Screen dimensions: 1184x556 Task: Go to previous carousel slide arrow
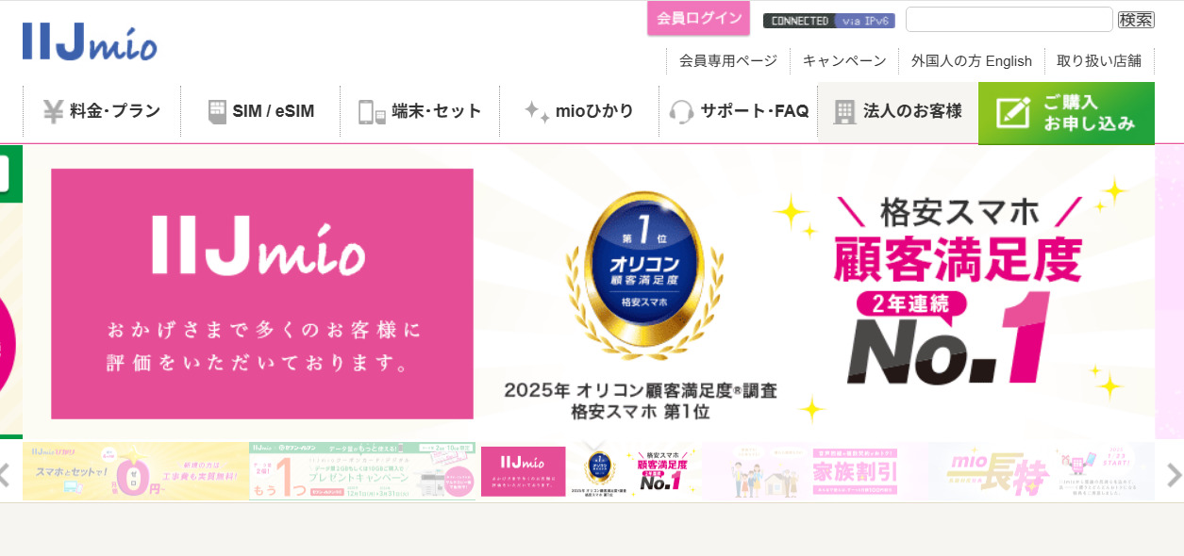click(5, 475)
